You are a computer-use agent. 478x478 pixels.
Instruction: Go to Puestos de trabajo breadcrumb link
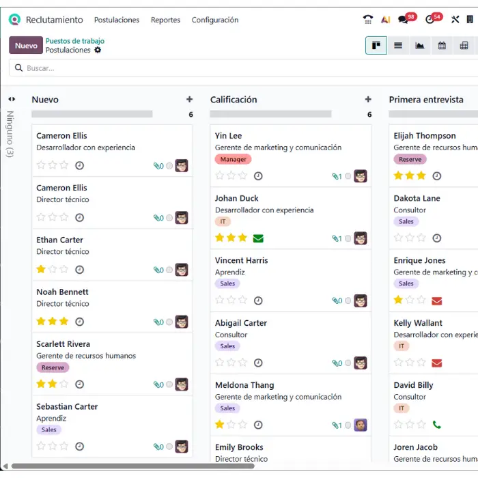coord(75,41)
